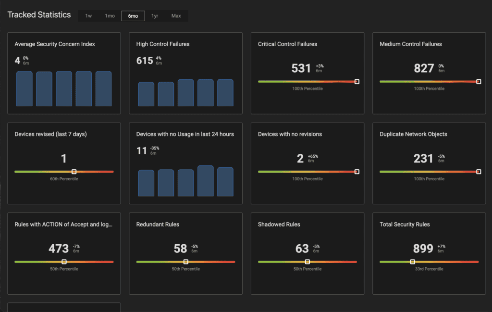
Task: Click the Devices revised percentile slider handle
Action: [x=74, y=172]
